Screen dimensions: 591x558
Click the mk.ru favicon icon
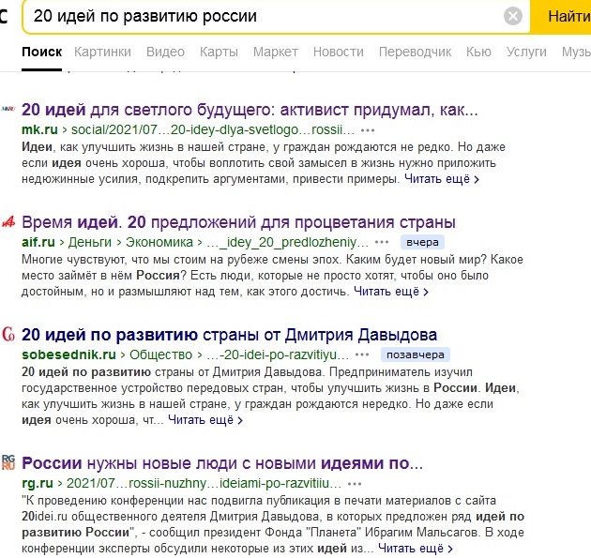click(x=8, y=110)
